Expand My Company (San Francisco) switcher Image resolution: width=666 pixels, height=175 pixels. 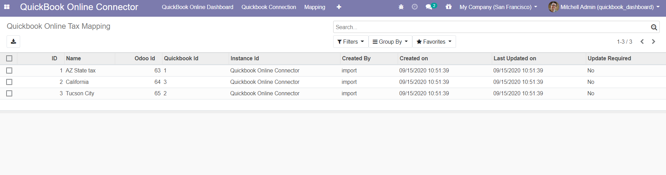click(498, 7)
